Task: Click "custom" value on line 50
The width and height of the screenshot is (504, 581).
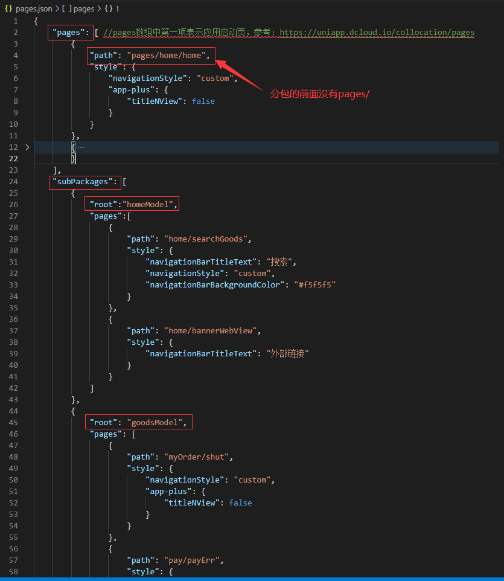Action: coord(252,480)
